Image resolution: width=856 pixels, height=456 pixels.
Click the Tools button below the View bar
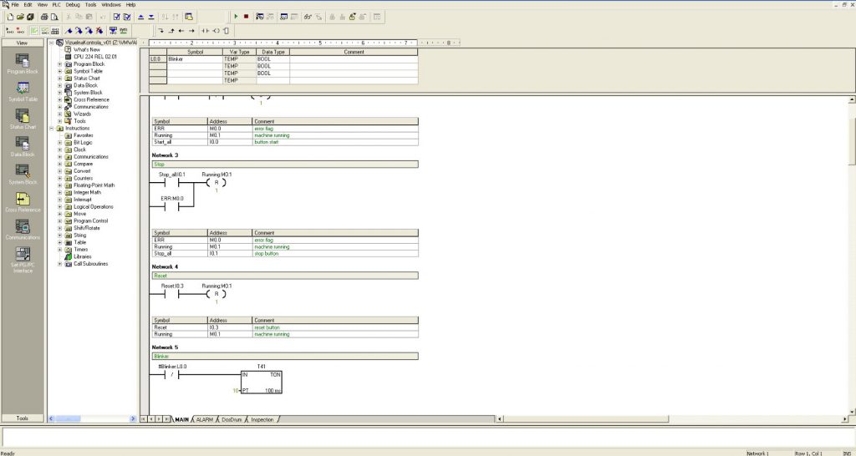coord(23,418)
